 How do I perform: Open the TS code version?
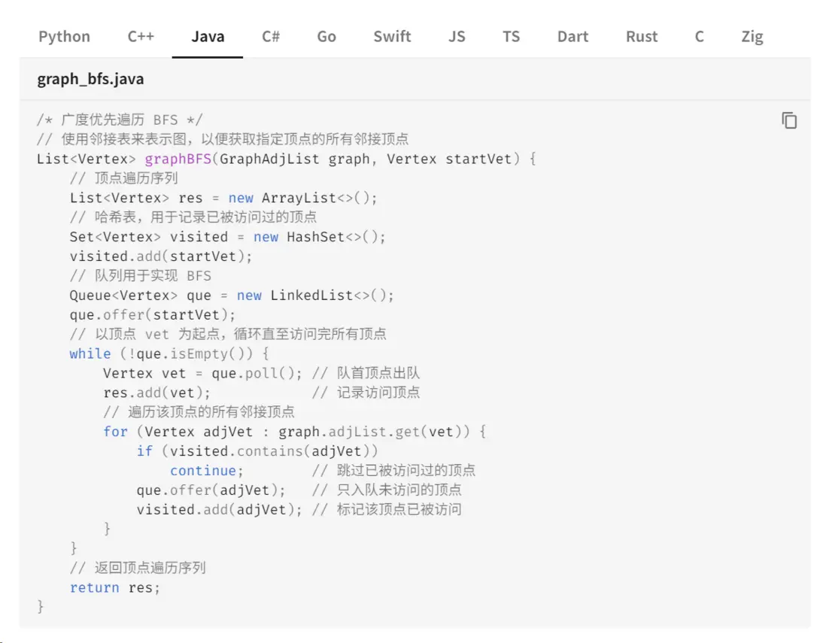(512, 36)
